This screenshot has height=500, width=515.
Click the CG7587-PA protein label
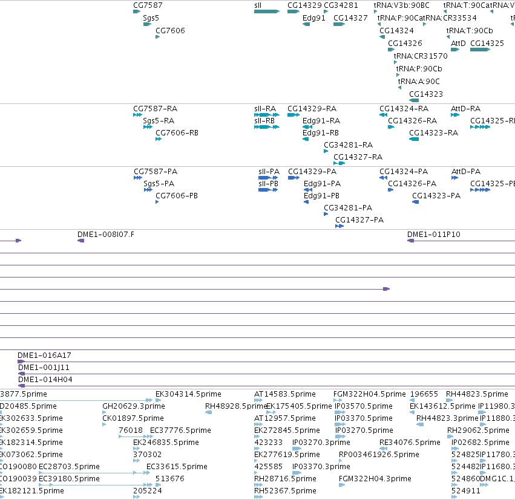pyautogui.click(x=156, y=172)
